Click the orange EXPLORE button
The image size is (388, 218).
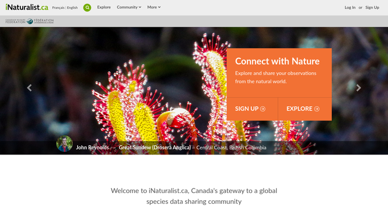305,109
